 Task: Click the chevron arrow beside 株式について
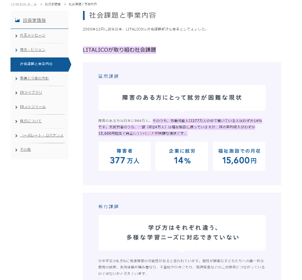[16, 121]
